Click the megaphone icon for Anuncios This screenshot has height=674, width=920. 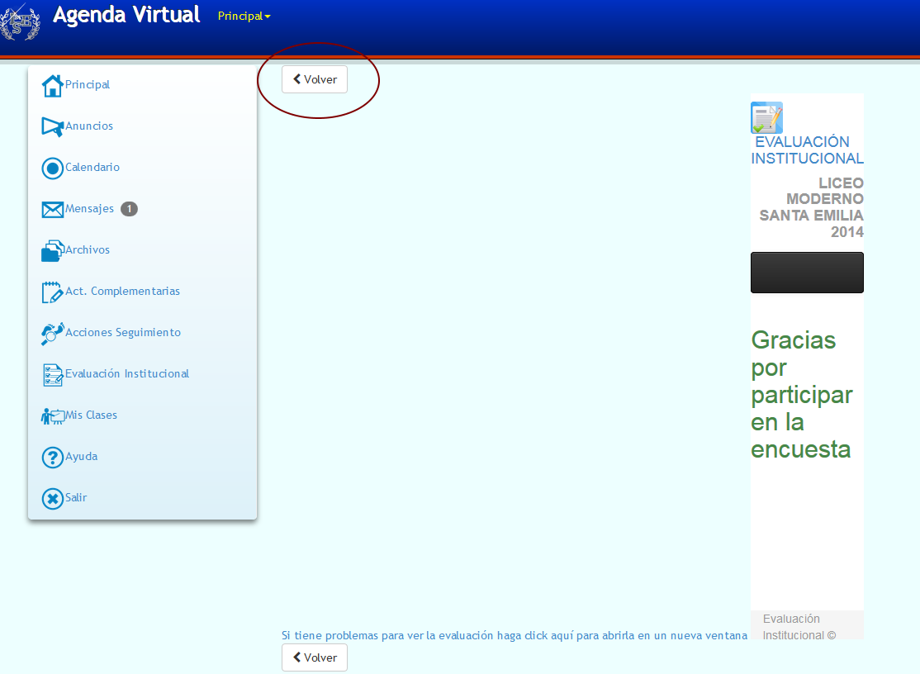52,126
